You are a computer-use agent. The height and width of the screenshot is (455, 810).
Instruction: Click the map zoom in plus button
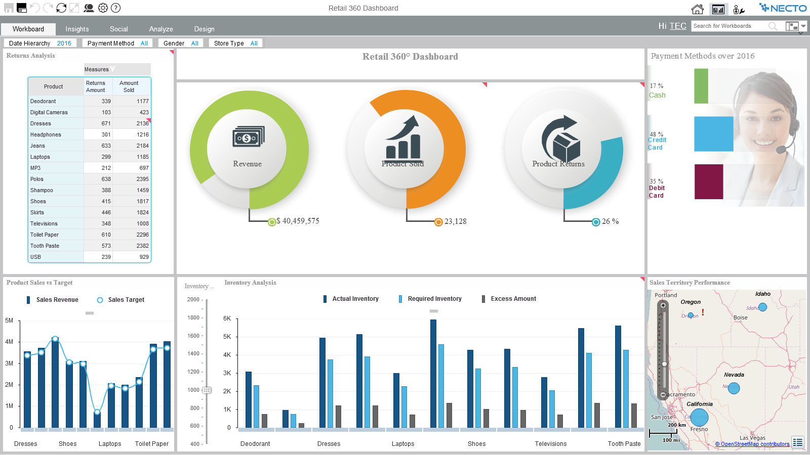click(x=663, y=305)
